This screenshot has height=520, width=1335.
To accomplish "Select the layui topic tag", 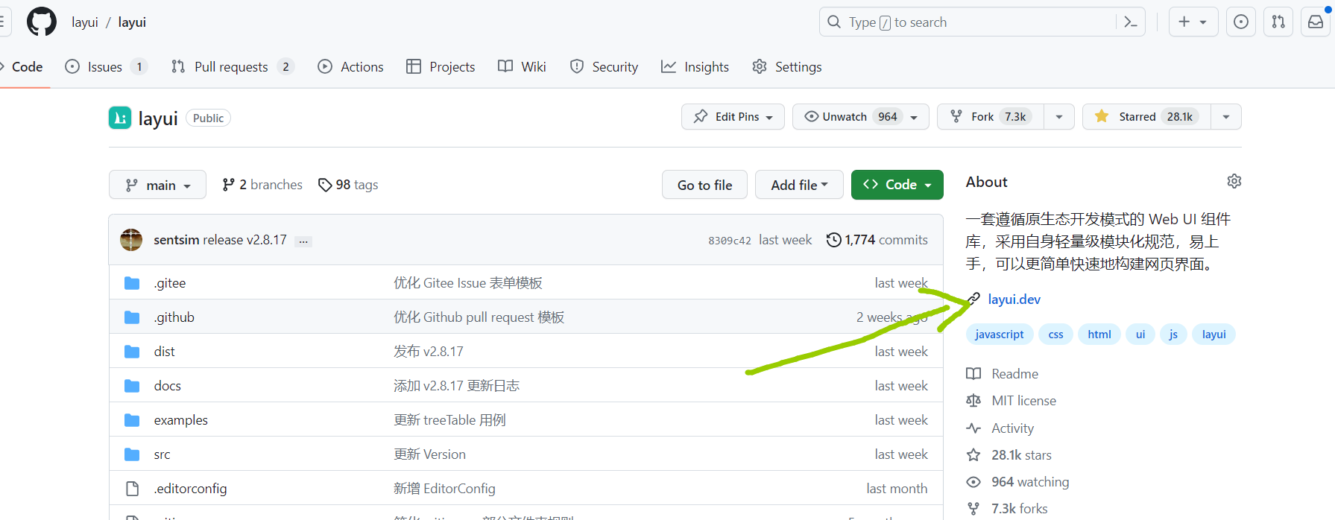I will [x=1214, y=334].
